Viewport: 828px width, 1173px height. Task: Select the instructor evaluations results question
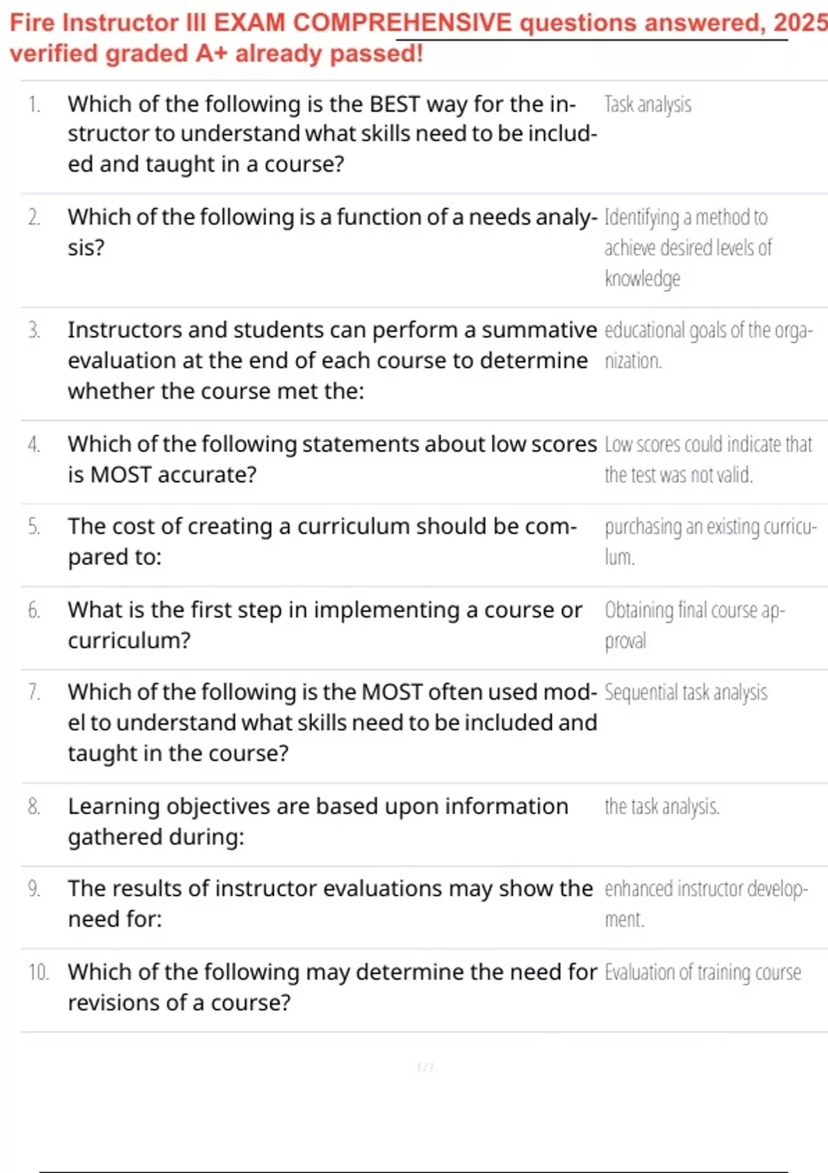pos(330,903)
